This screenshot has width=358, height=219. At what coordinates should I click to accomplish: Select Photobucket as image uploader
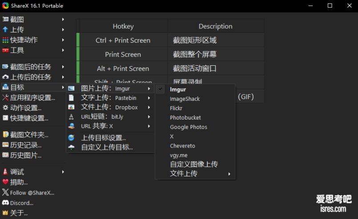(185, 117)
